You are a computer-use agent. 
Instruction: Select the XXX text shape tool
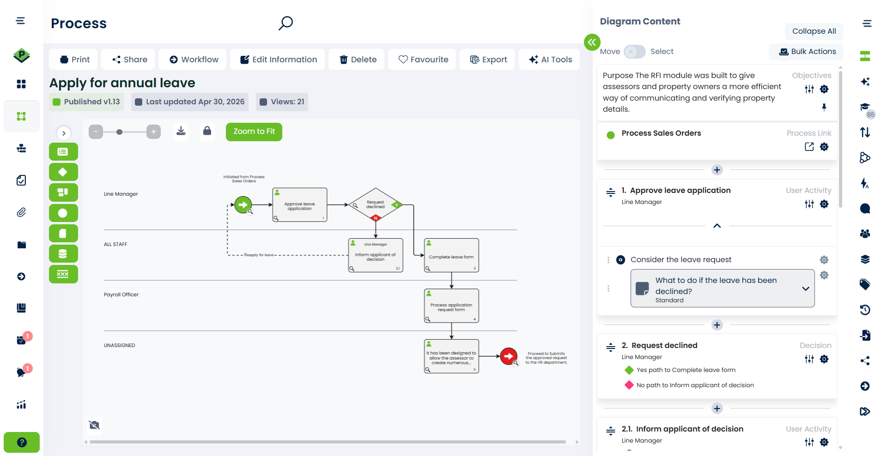[63, 274]
